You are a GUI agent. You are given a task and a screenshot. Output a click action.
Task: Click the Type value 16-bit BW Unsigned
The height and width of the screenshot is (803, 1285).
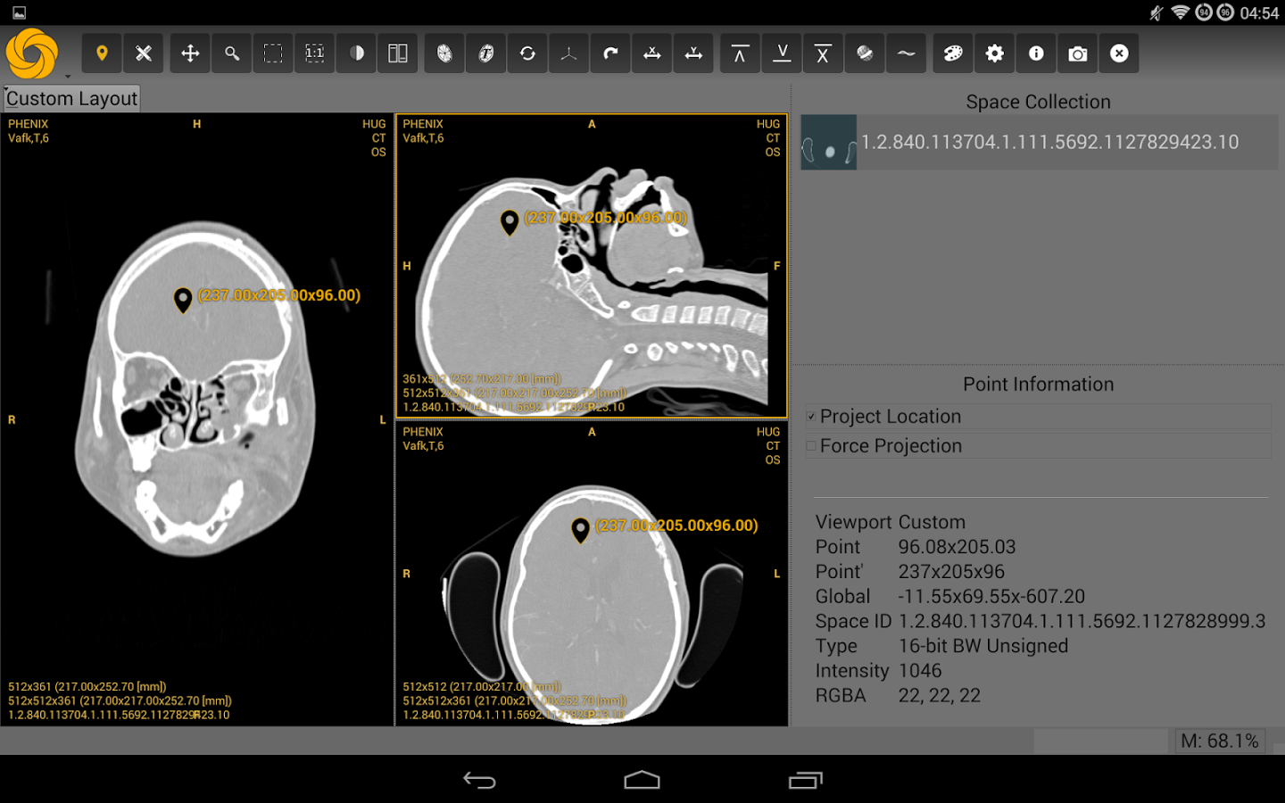point(982,646)
